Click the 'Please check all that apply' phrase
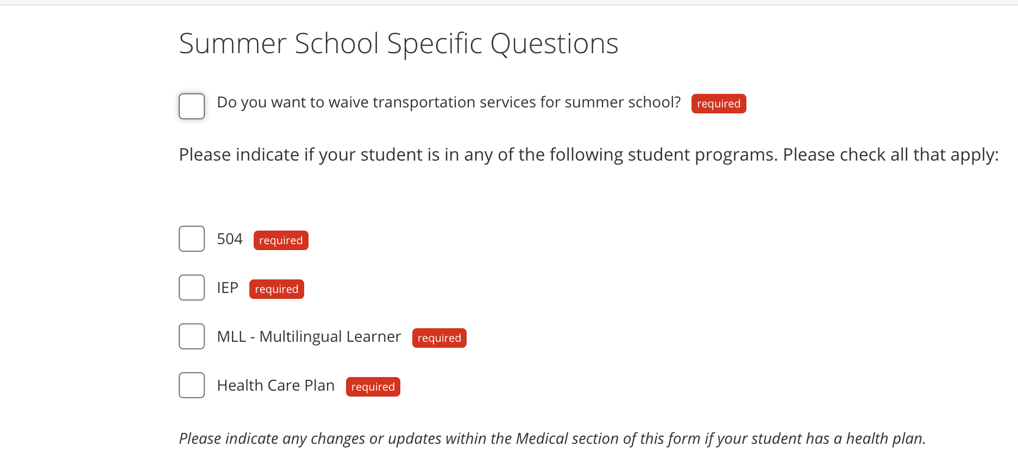1018x472 pixels. [x=890, y=155]
